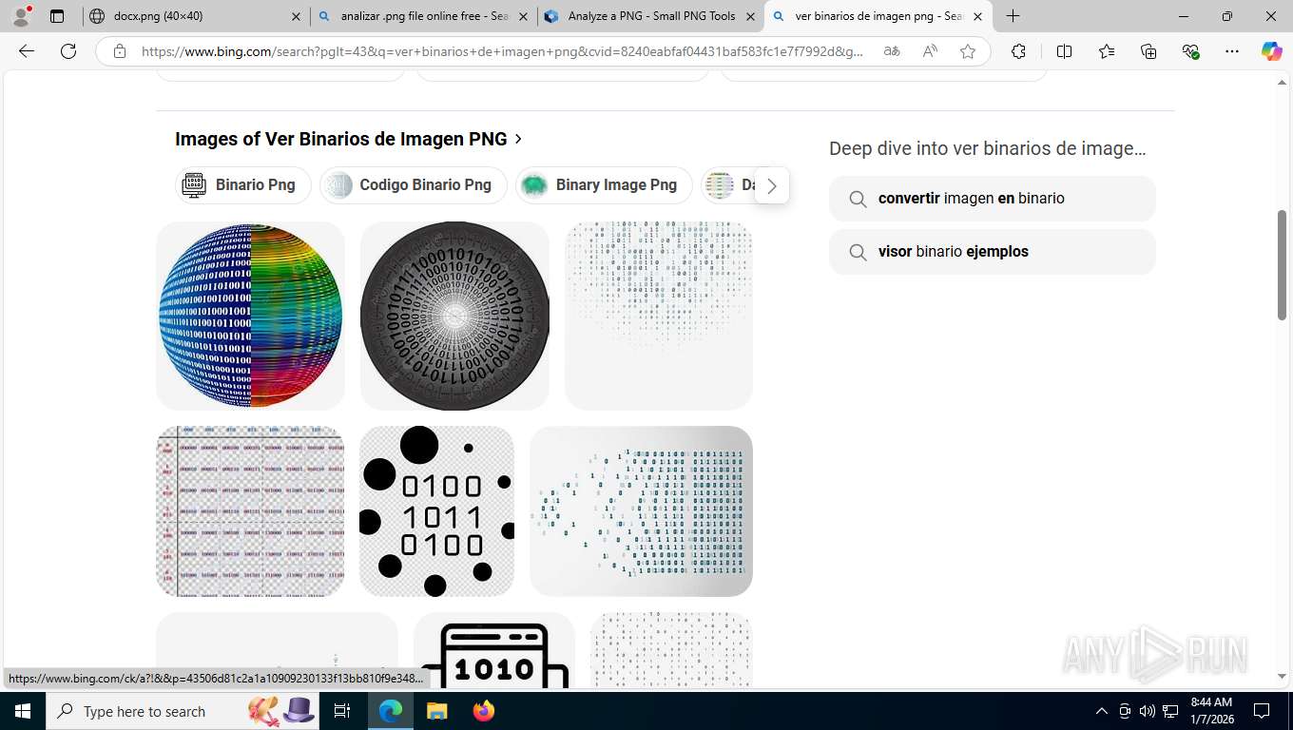Screen dimensions: 1293x730
Task: Open a new tab with plus
Action: [x=1013, y=16]
